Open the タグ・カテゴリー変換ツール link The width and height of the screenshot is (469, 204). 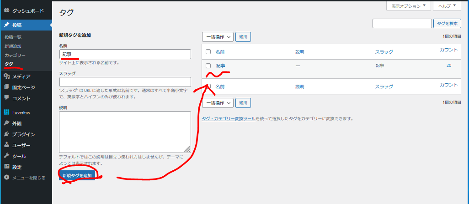(x=229, y=119)
